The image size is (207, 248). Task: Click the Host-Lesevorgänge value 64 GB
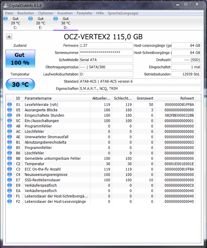click(x=186, y=45)
